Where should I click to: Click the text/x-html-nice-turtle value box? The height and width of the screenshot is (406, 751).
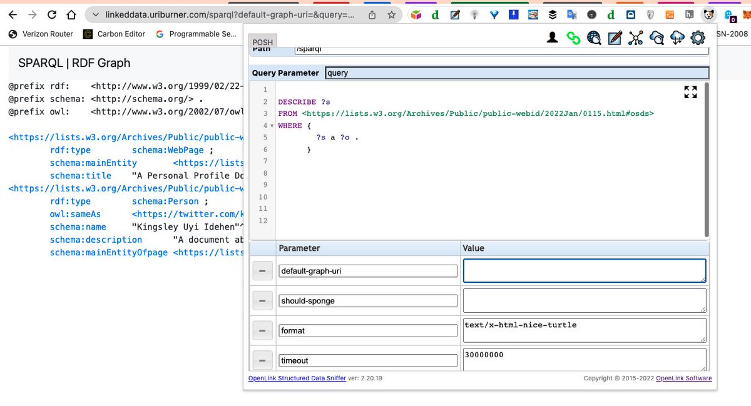pos(585,330)
